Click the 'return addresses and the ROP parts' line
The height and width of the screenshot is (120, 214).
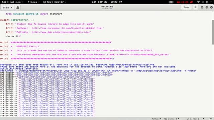pyautogui.click(x=85, y=55)
